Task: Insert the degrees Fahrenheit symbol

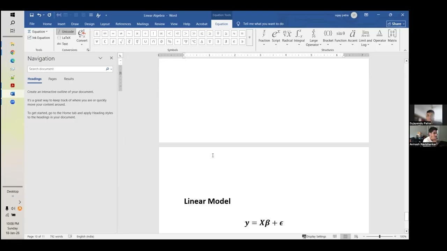Action: click(185, 41)
